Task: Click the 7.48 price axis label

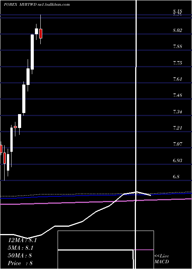Action: [177, 95]
